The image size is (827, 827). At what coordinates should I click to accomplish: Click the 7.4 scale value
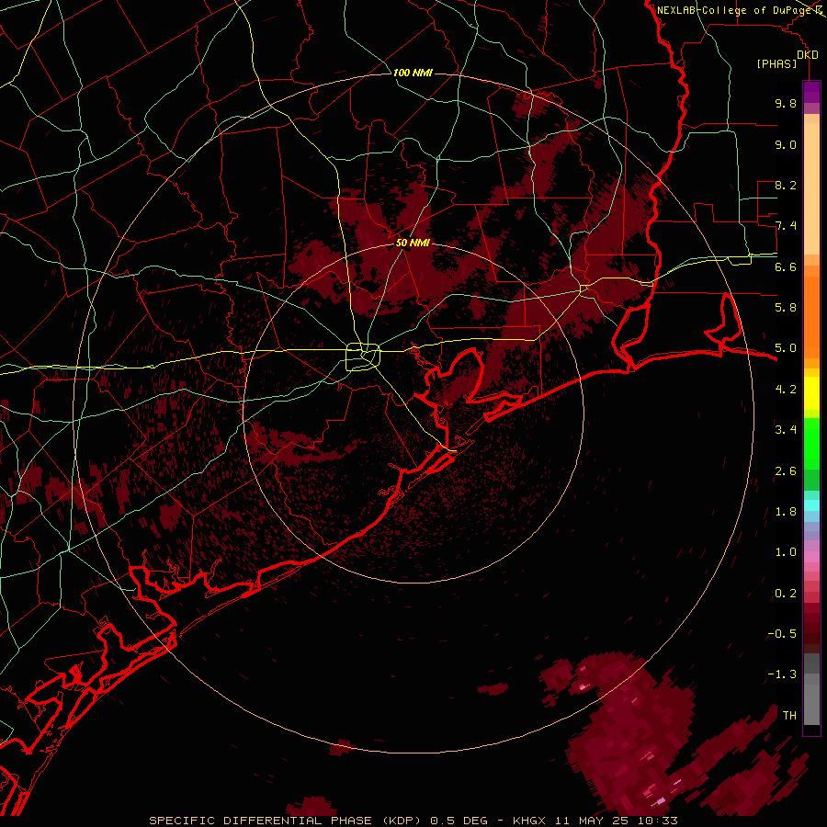(786, 226)
